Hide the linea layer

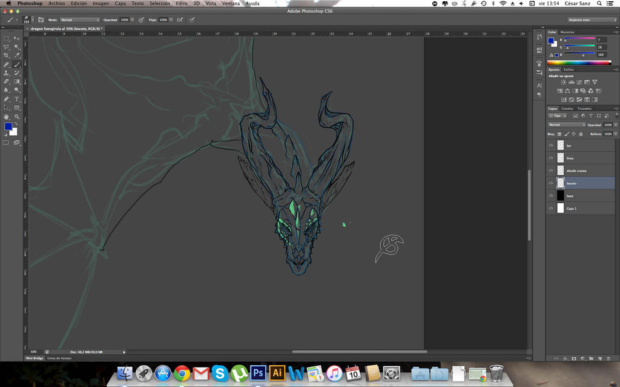pyautogui.click(x=551, y=158)
